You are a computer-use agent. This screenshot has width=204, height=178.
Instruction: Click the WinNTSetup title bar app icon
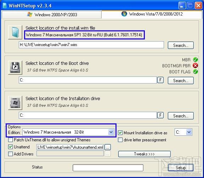(x=5, y=5)
